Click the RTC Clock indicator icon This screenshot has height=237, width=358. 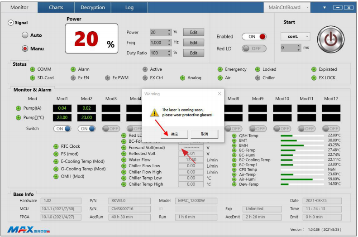click(x=56, y=146)
